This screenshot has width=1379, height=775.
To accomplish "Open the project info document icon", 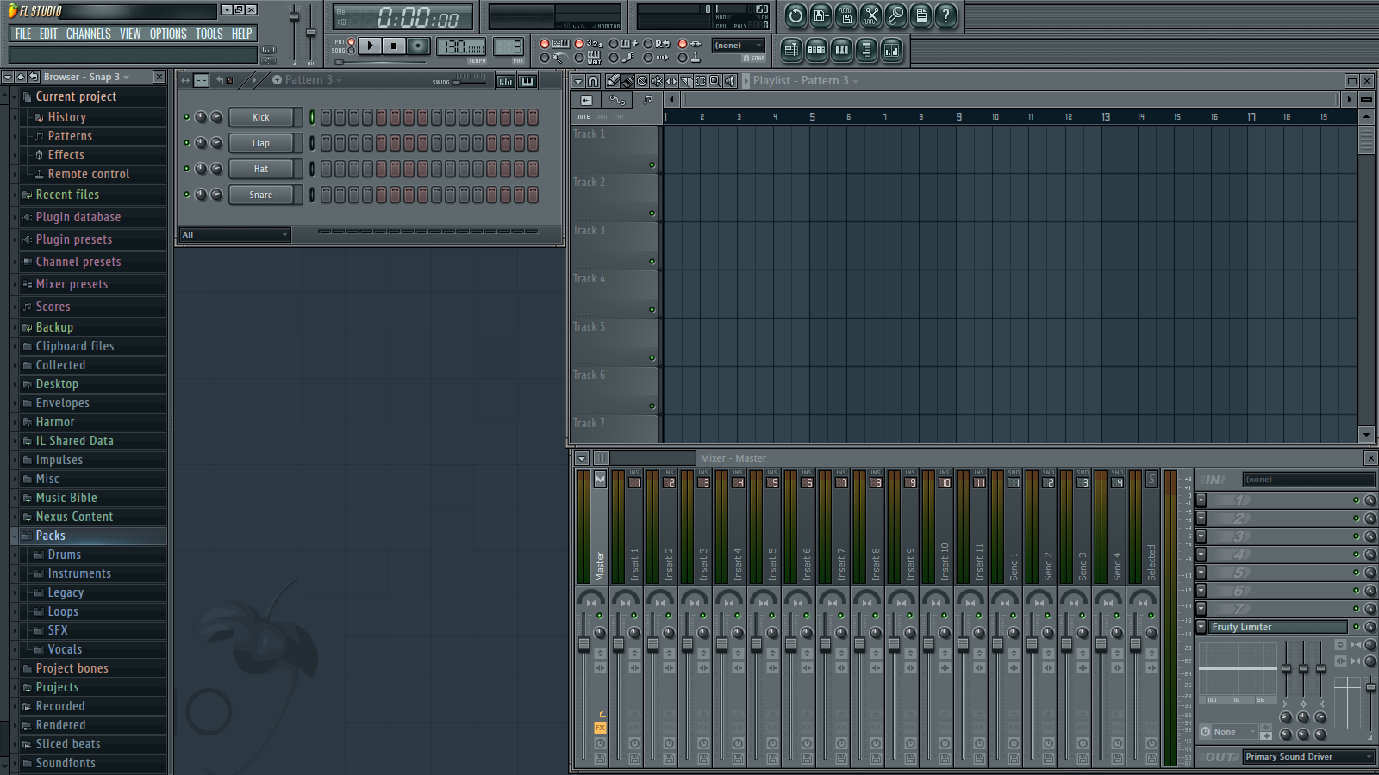I will 920,15.
